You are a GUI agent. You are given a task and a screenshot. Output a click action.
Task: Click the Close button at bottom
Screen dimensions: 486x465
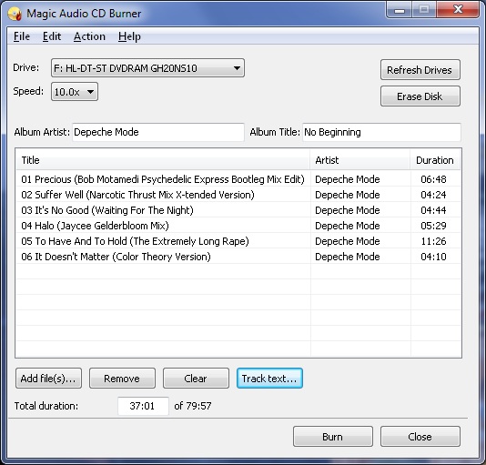420,437
